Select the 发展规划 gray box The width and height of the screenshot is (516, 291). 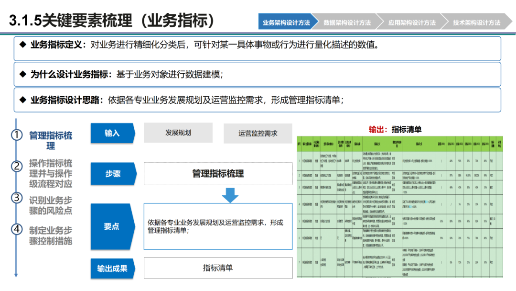point(178,133)
